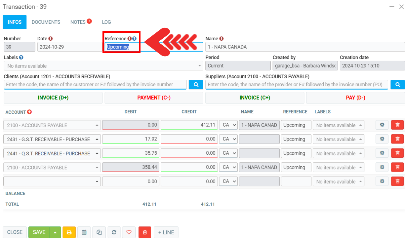Click the Suppliers search input field
Image resolution: width=405 pixels, height=240 pixels.
[297, 85]
